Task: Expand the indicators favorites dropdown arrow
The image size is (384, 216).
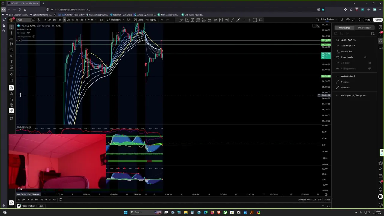Action: tap(124, 20)
